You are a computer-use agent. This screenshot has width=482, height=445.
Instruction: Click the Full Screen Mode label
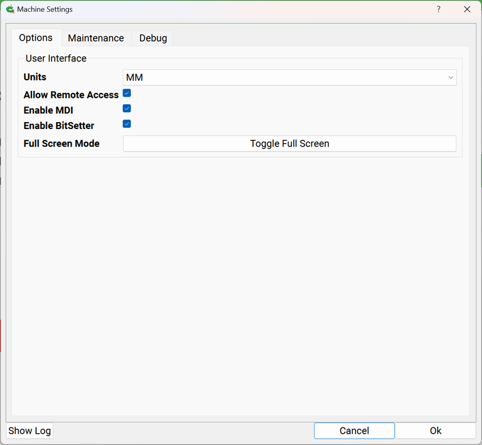[62, 144]
